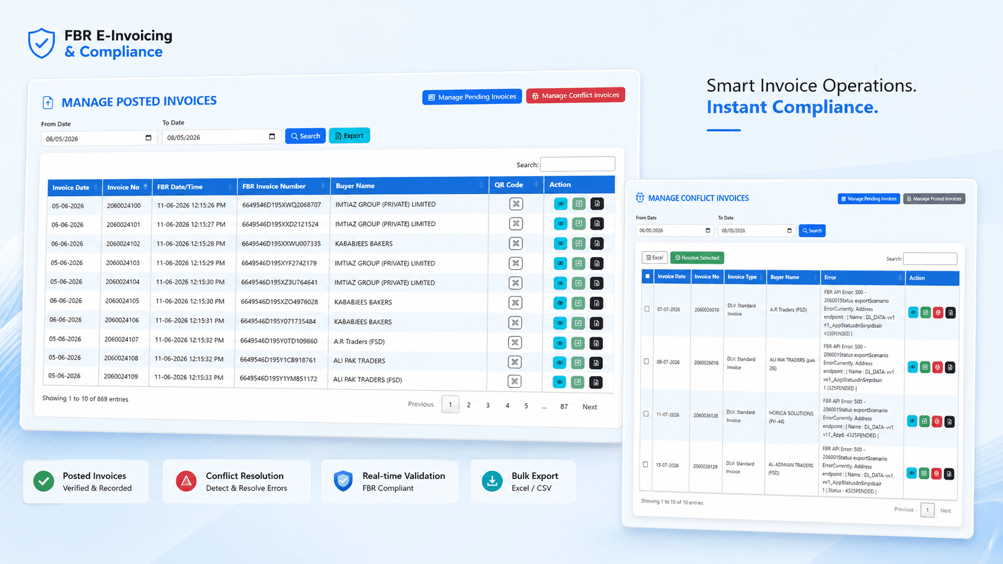Sort posted table by Buyer Name
This screenshot has width=1003, height=564.
click(x=410, y=186)
